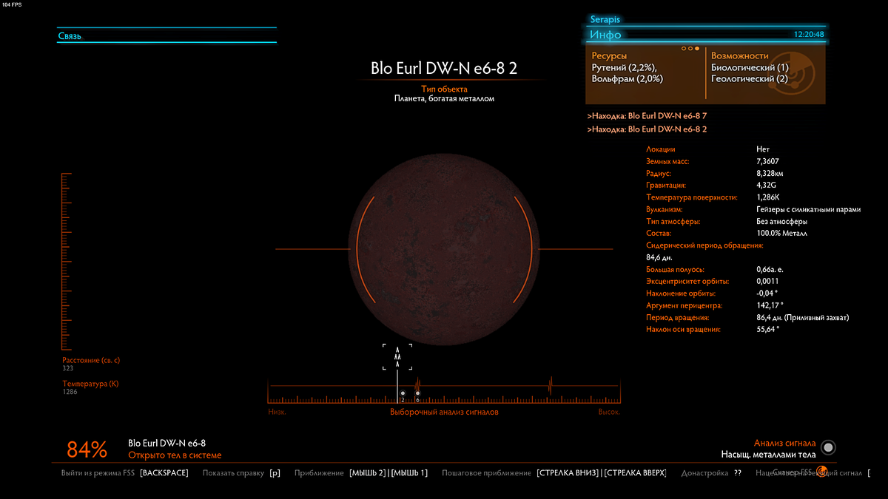Click the Вольфрам (2,0%) resource entry
Image resolution: width=888 pixels, height=499 pixels.
[628, 78]
